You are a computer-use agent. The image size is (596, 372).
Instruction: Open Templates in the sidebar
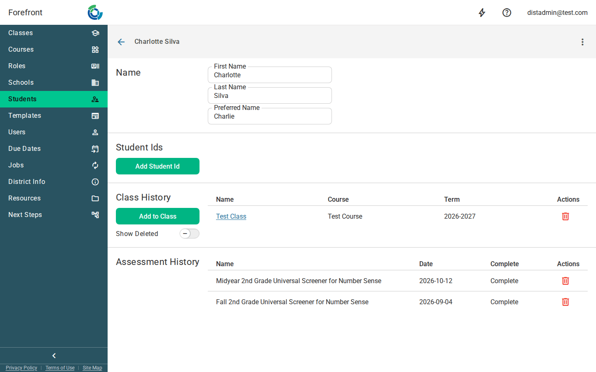click(54, 116)
